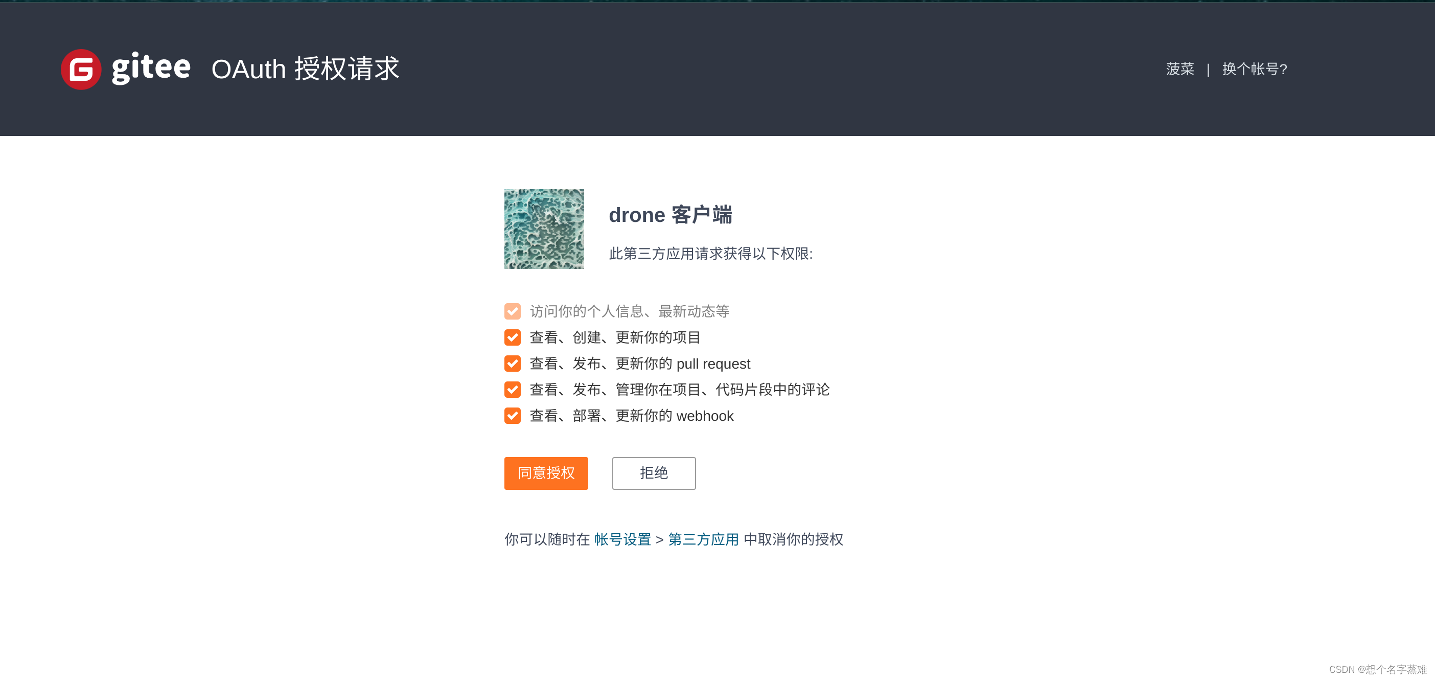Open the 第三方应用 link
Image resolution: width=1435 pixels, height=679 pixels.
coord(703,539)
